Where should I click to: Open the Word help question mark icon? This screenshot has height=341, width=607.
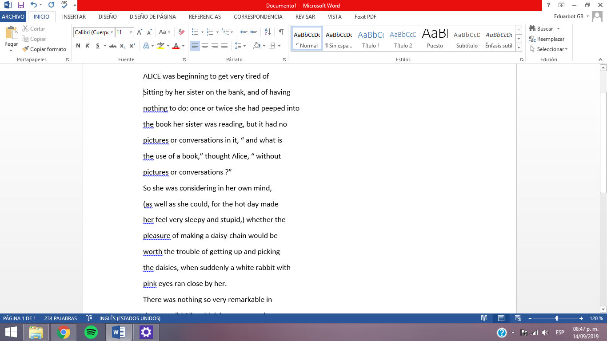pos(549,5)
